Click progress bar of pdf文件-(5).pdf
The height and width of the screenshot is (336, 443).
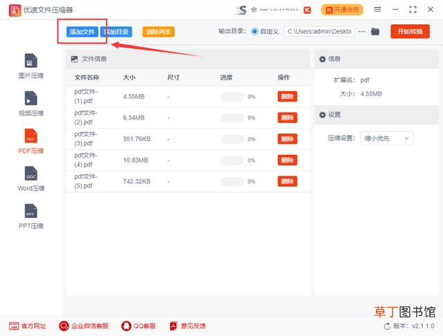232,181
